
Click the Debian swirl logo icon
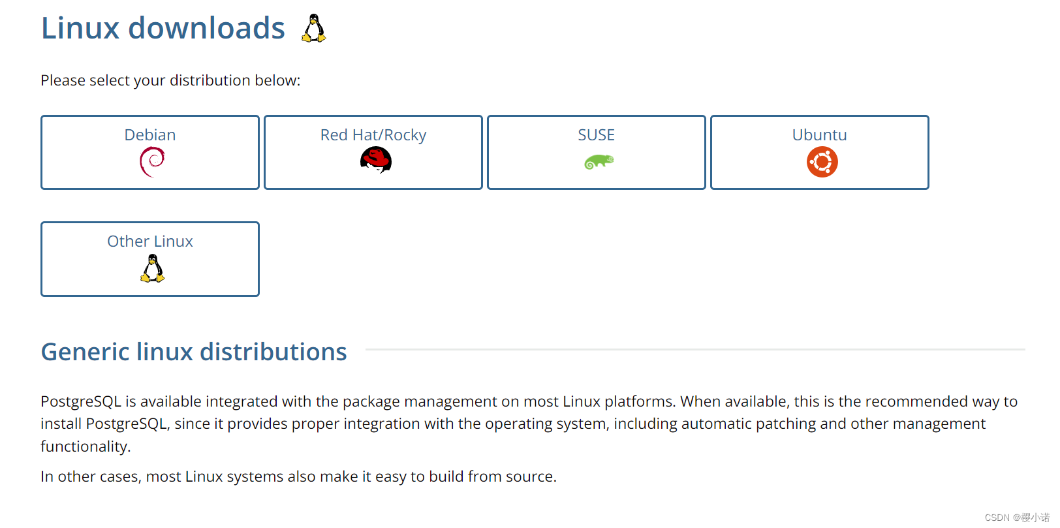point(152,162)
